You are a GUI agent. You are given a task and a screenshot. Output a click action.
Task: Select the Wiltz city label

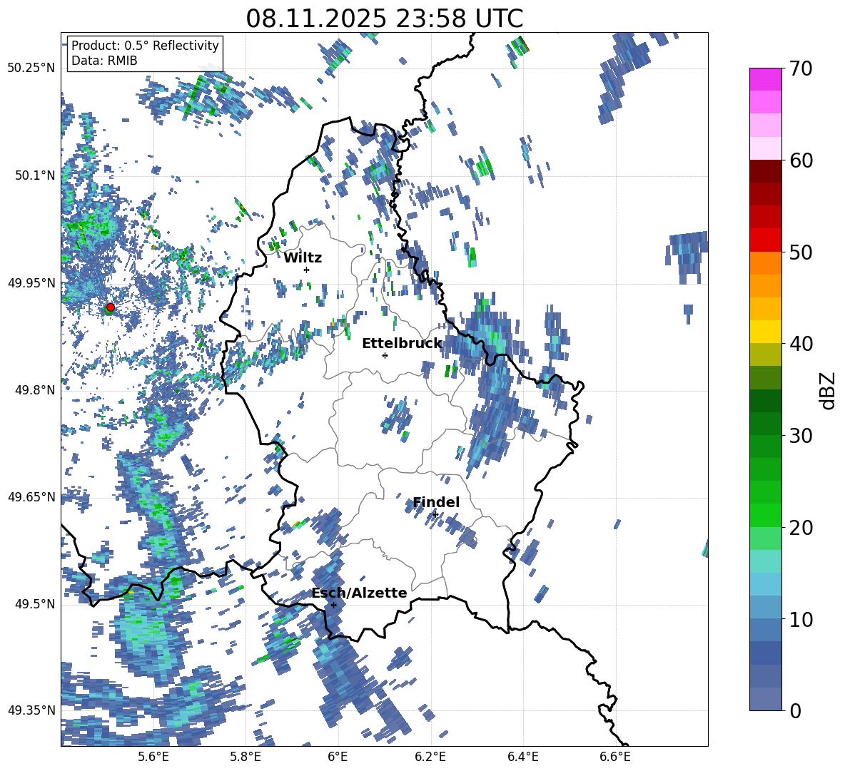point(303,257)
